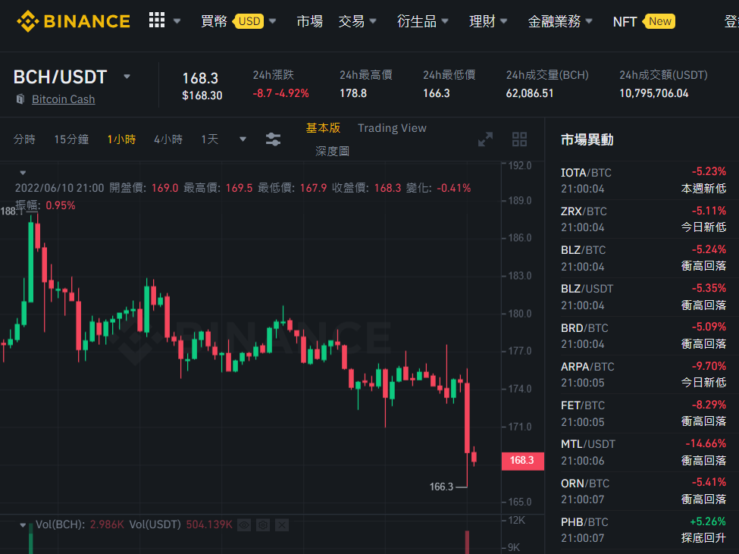739x554 pixels.
Task: Click the -14.66% change for MTL/USDT
Action: [x=706, y=444]
